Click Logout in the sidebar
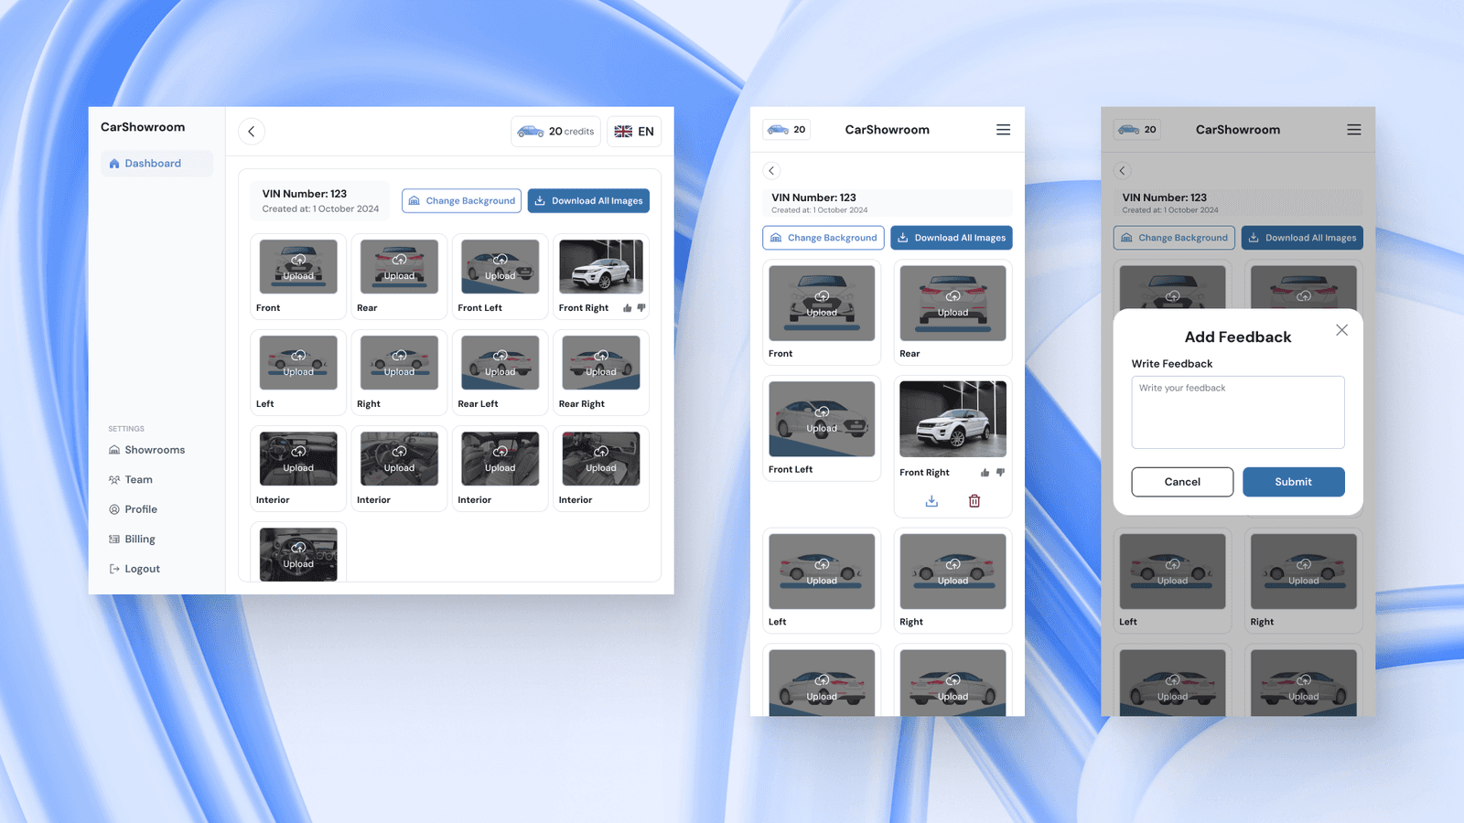Viewport: 1464px width, 823px height. pyautogui.click(x=134, y=569)
